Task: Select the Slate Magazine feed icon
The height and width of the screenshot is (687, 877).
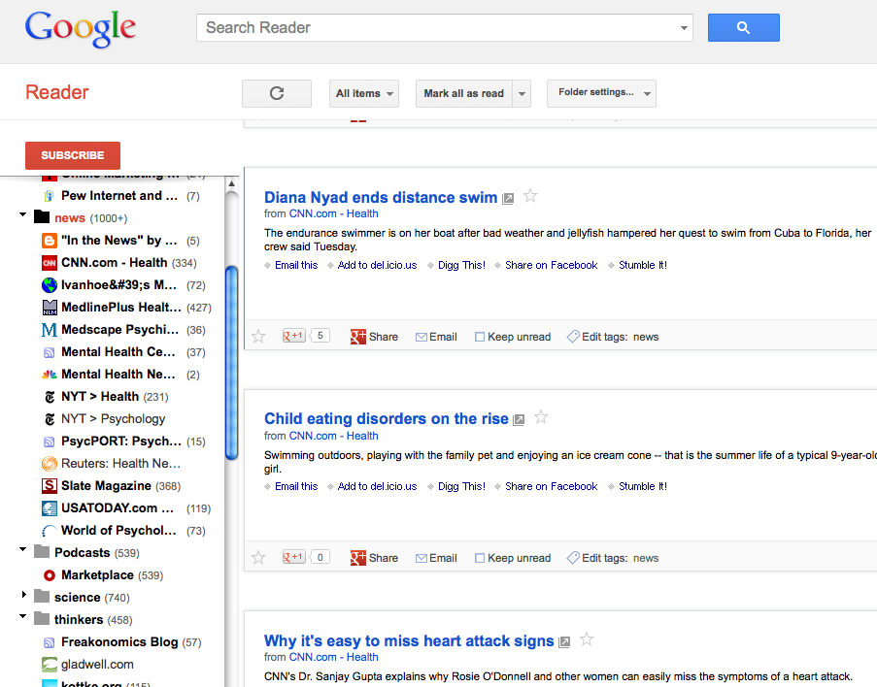Action: pyautogui.click(x=50, y=486)
